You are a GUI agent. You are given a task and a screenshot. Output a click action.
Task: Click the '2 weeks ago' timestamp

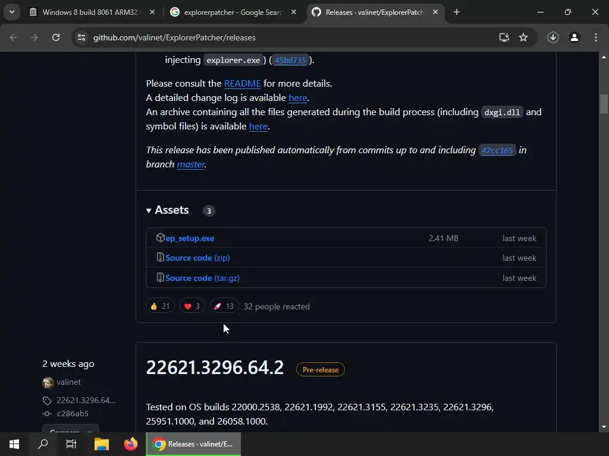tap(68, 364)
